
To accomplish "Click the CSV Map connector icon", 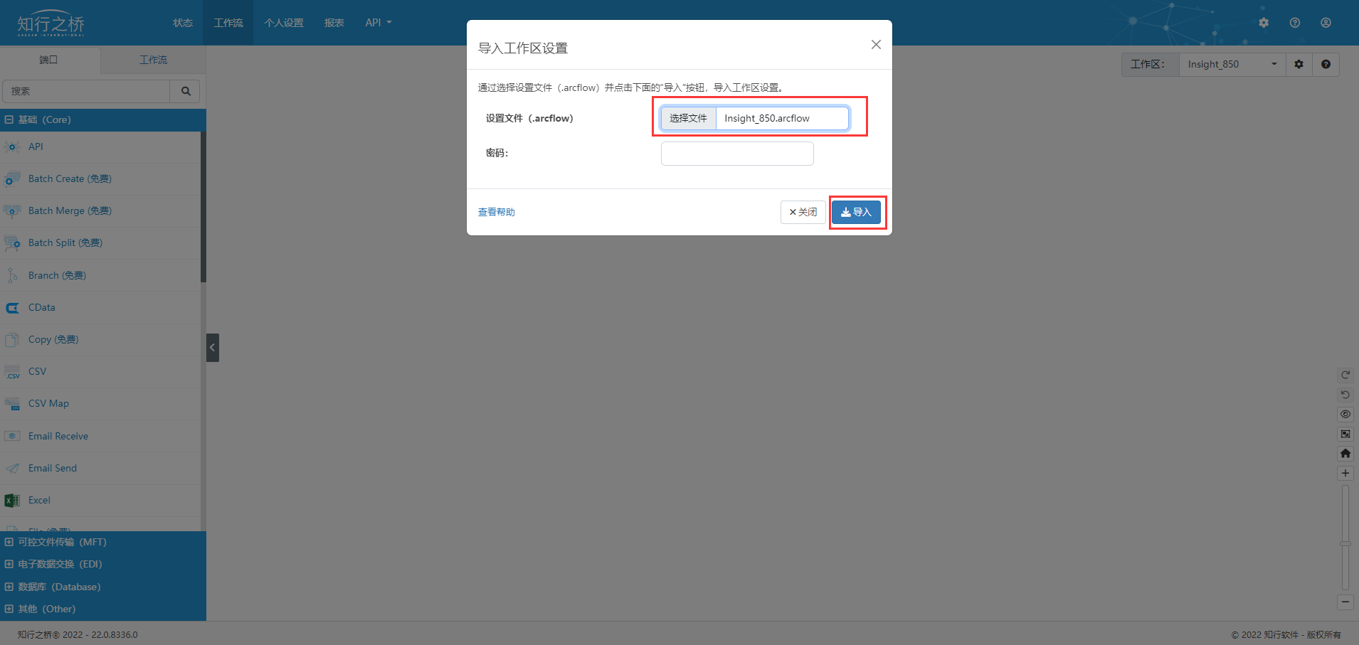I will 12,404.
